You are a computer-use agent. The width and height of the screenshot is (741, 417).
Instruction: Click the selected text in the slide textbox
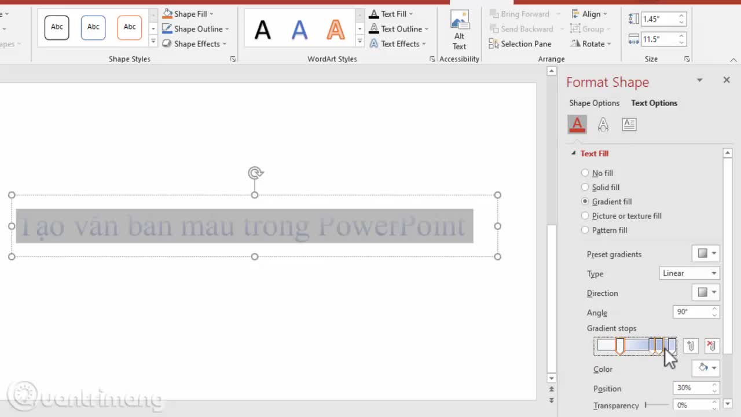[x=244, y=226]
